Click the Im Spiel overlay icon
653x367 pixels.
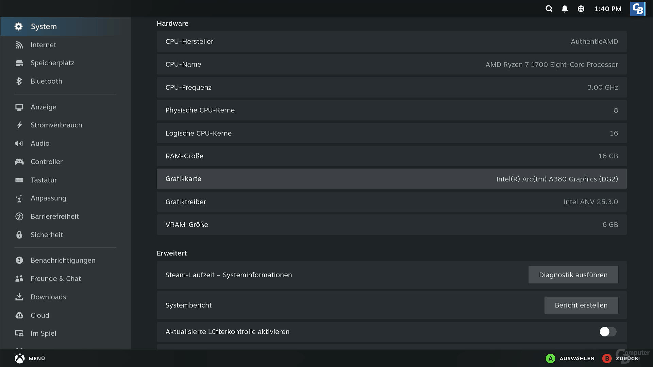[x=19, y=333]
